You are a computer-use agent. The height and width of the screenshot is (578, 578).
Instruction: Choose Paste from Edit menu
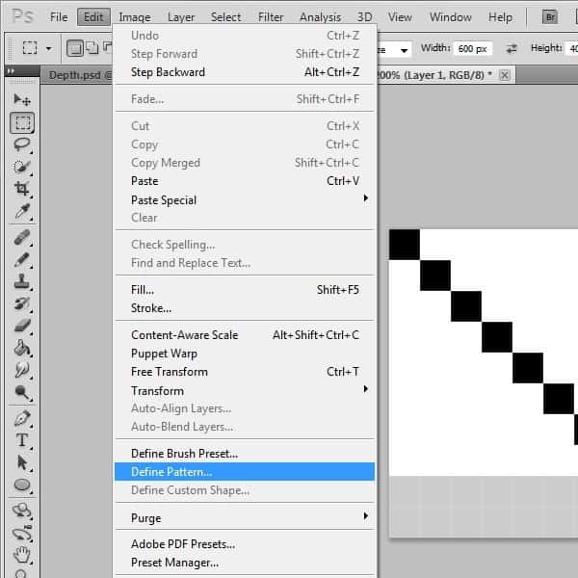[245, 181]
